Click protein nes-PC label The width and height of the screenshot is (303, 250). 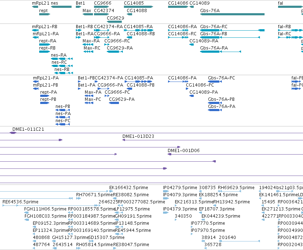point(63,121)
